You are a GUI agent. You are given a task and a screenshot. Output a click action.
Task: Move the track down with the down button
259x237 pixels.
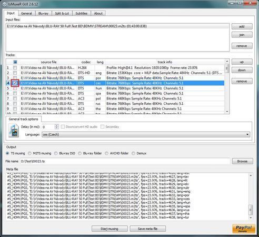click(242, 70)
